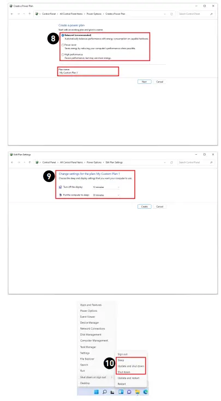Viewport: 221px width, 401px height.
Task: Click Power Options breadcrumb in Create a Power Plan window
Action: point(94,14)
